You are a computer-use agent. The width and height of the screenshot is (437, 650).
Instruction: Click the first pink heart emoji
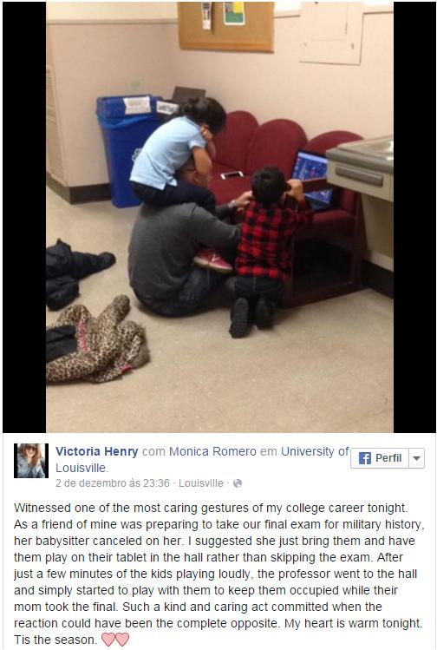point(108,640)
